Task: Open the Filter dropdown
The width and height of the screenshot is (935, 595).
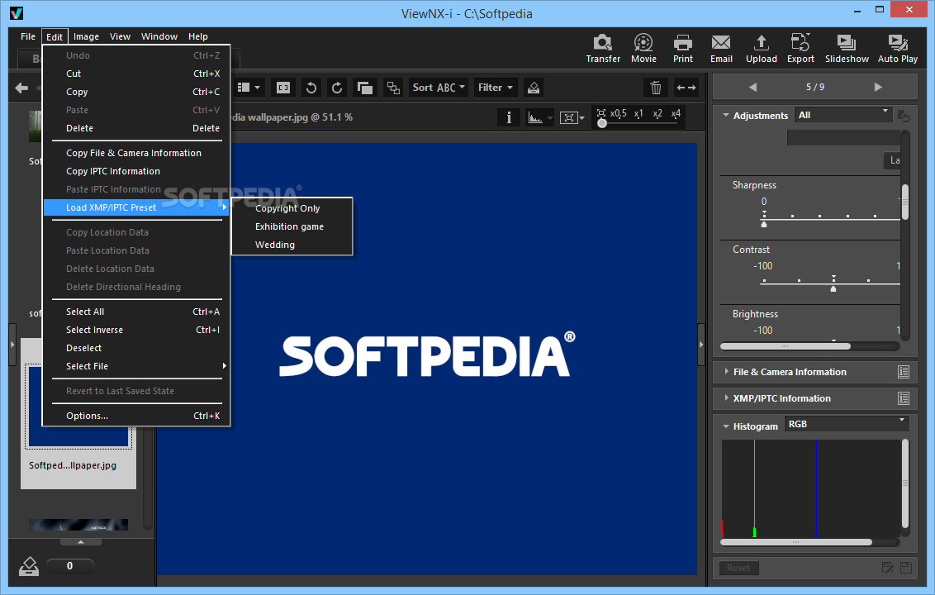Action: [495, 88]
